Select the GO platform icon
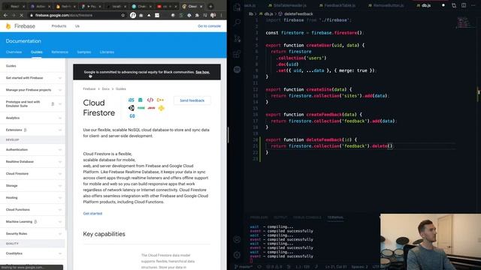481x270 pixels. pos(132,116)
